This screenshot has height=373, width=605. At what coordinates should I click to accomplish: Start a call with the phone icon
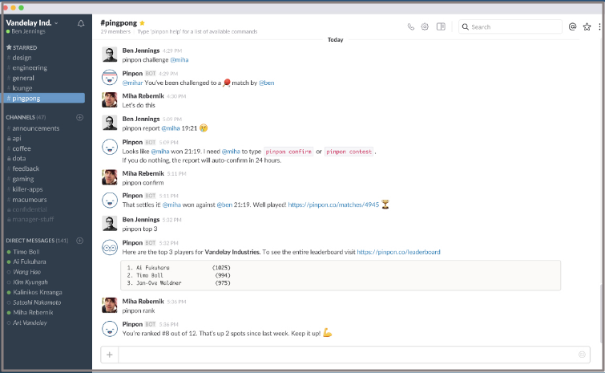click(x=410, y=26)
